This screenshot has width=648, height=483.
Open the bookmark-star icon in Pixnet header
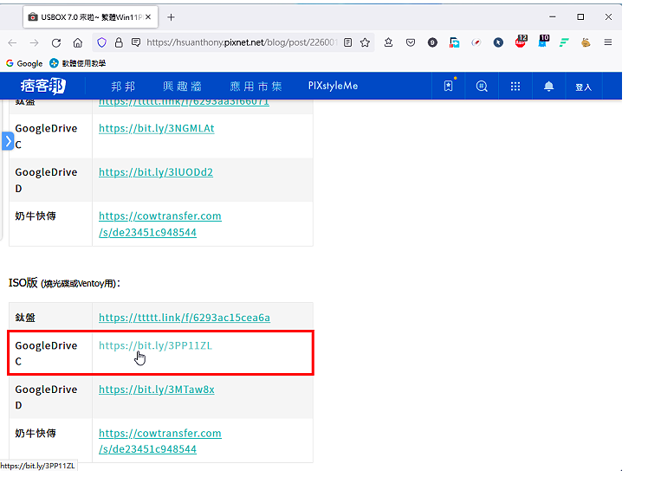449,86
